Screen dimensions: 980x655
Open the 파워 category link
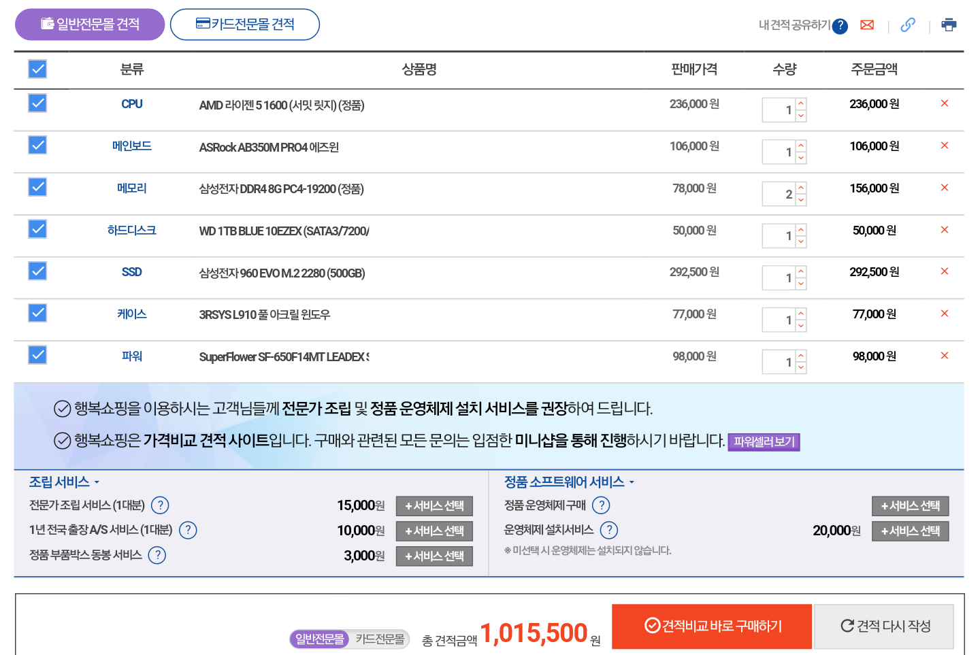(132, 356)
